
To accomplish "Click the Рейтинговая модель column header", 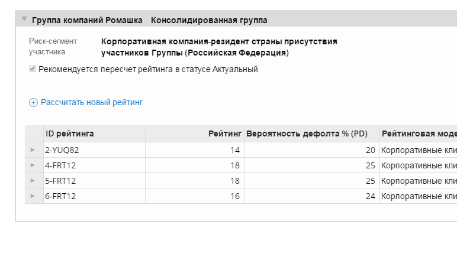I will tap(419, 133).
